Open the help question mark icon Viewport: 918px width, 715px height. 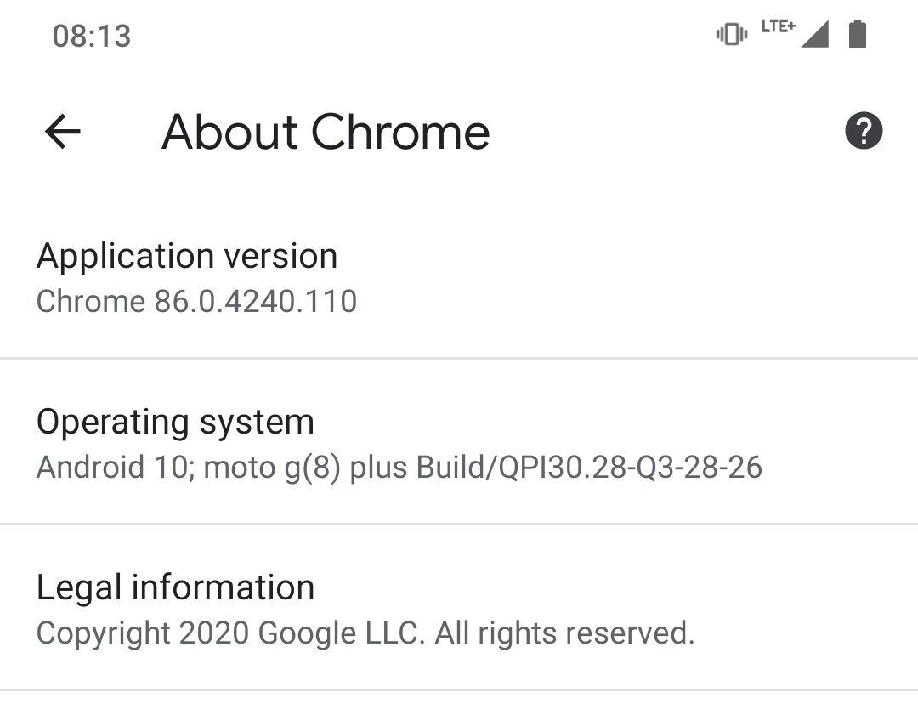(x=864, y=132)
